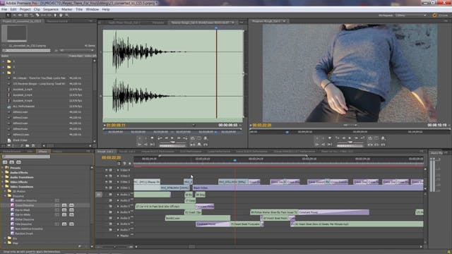The width and height of the screenshot is (452, 254).
Task: Select the Pen tool
Action: [x=55, y=16]
